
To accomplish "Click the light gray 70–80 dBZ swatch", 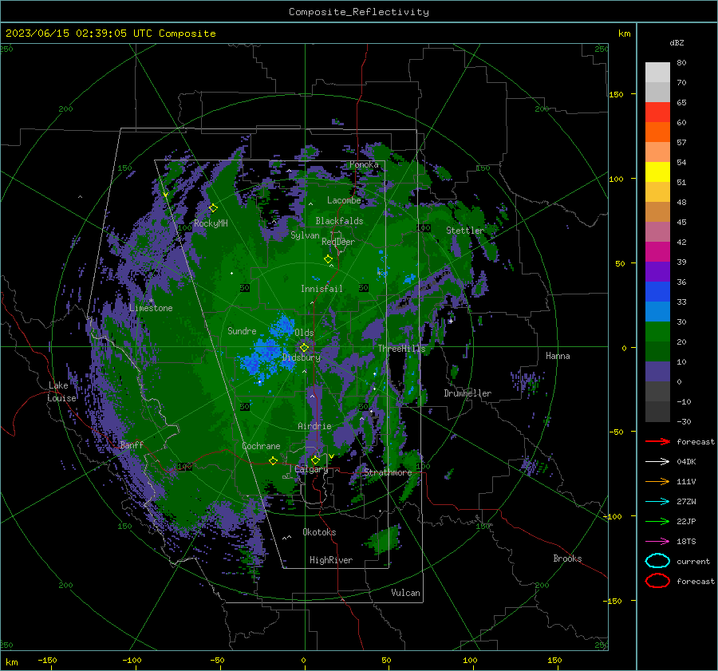I will click(x=657, y=73).
